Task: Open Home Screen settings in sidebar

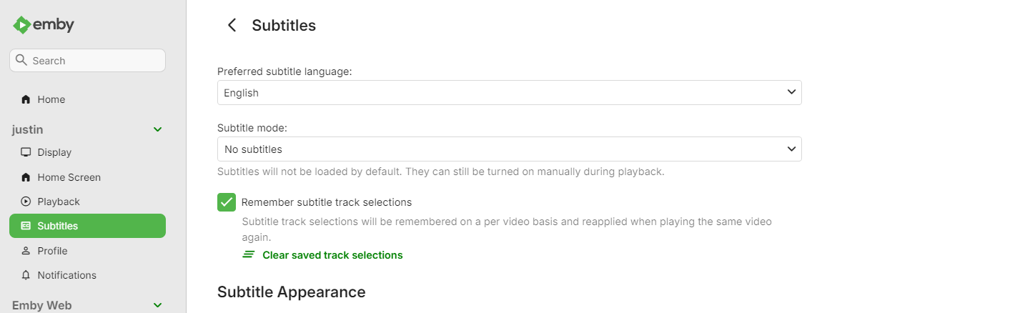Action: coord(69,177)
